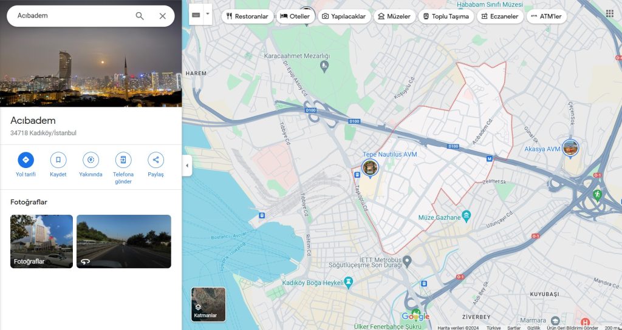
Task: Click the Marmara university marker
Action: [555, 320]
